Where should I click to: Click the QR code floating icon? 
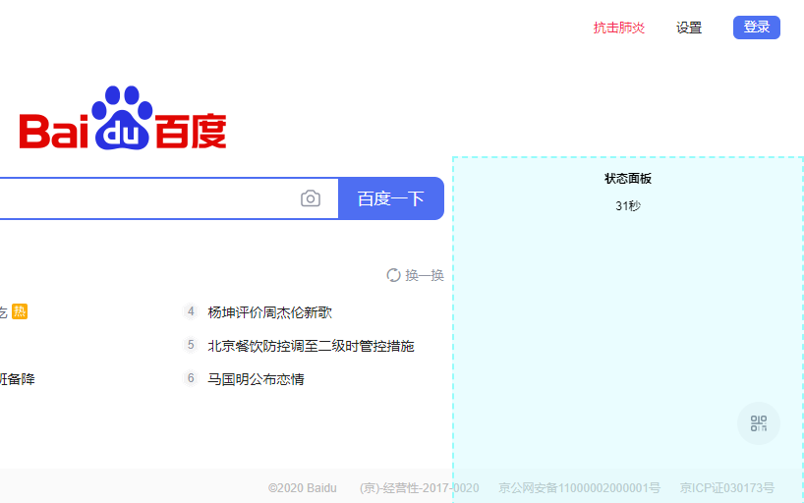[x=759, y=423]
